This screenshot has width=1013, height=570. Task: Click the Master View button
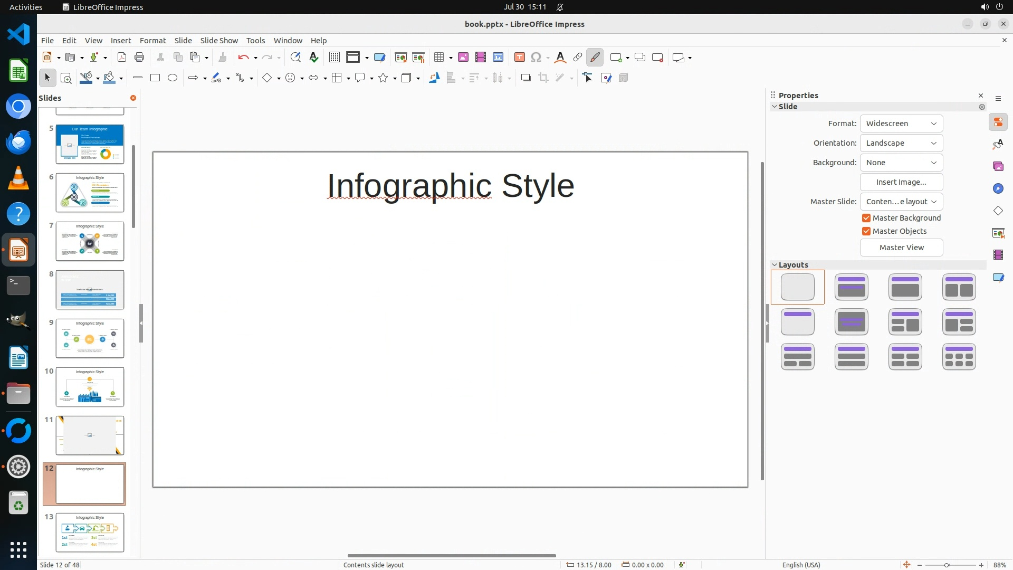coord(901,248)
